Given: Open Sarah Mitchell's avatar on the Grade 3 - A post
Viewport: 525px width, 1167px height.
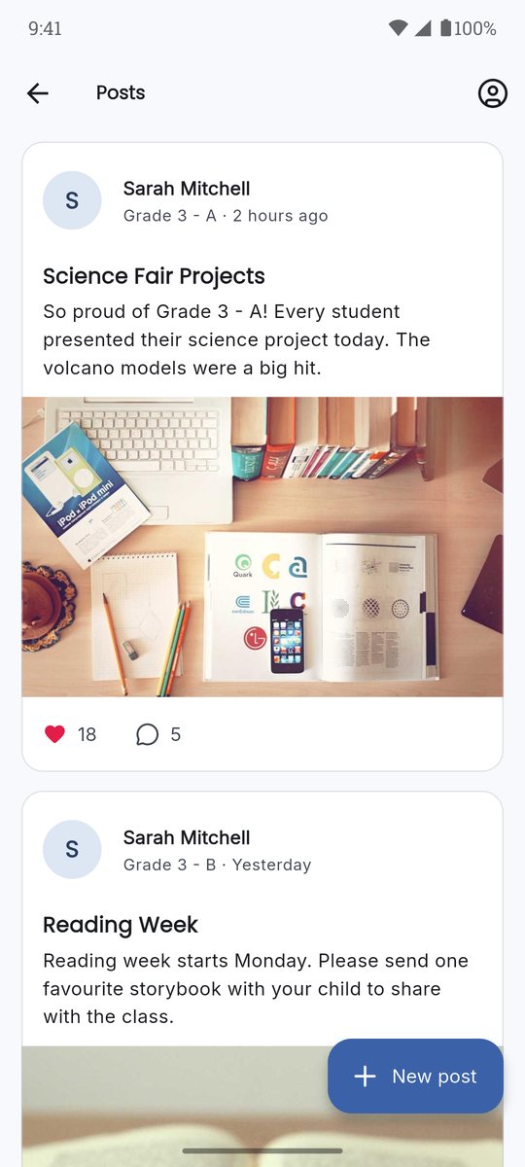Looking at the screenshot, I should [72, 200].
